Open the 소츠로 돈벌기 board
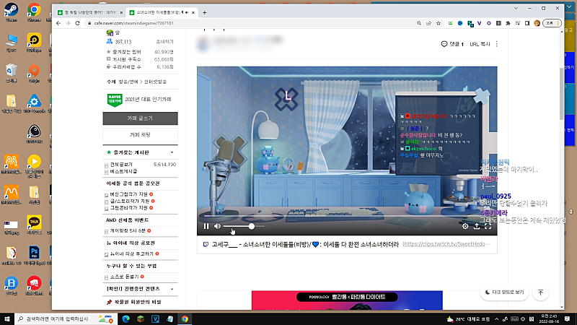Viewport: 577px width, 325px height. coord(124,277)
